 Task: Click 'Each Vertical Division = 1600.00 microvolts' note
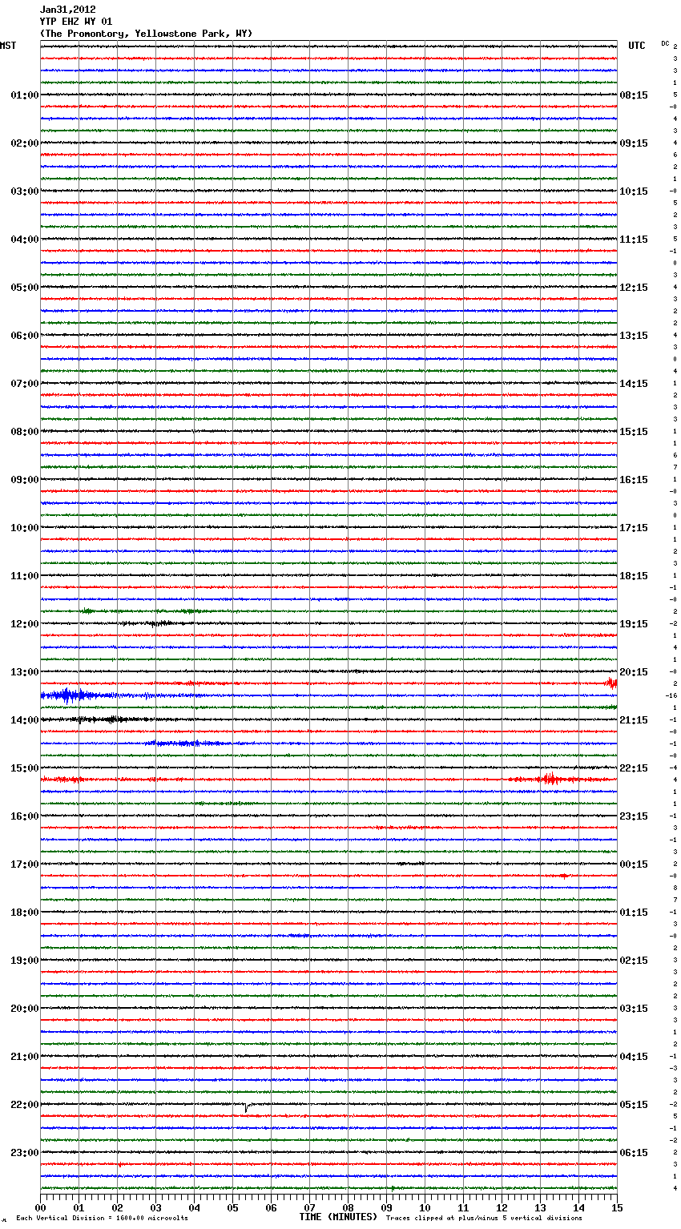click(102, 1219)
